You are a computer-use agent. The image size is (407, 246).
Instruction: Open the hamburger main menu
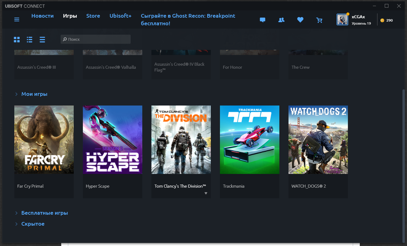point(17,19)
